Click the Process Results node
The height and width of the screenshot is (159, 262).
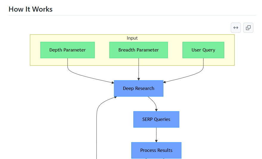[x=156, y=150]
